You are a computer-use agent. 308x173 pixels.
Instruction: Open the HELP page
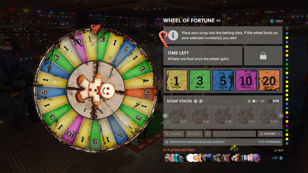click(276, 21)
